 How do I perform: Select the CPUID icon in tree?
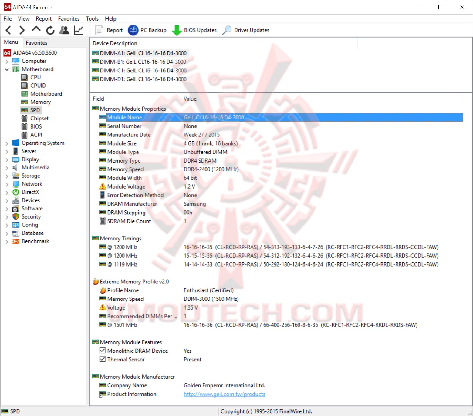(24, 86)
